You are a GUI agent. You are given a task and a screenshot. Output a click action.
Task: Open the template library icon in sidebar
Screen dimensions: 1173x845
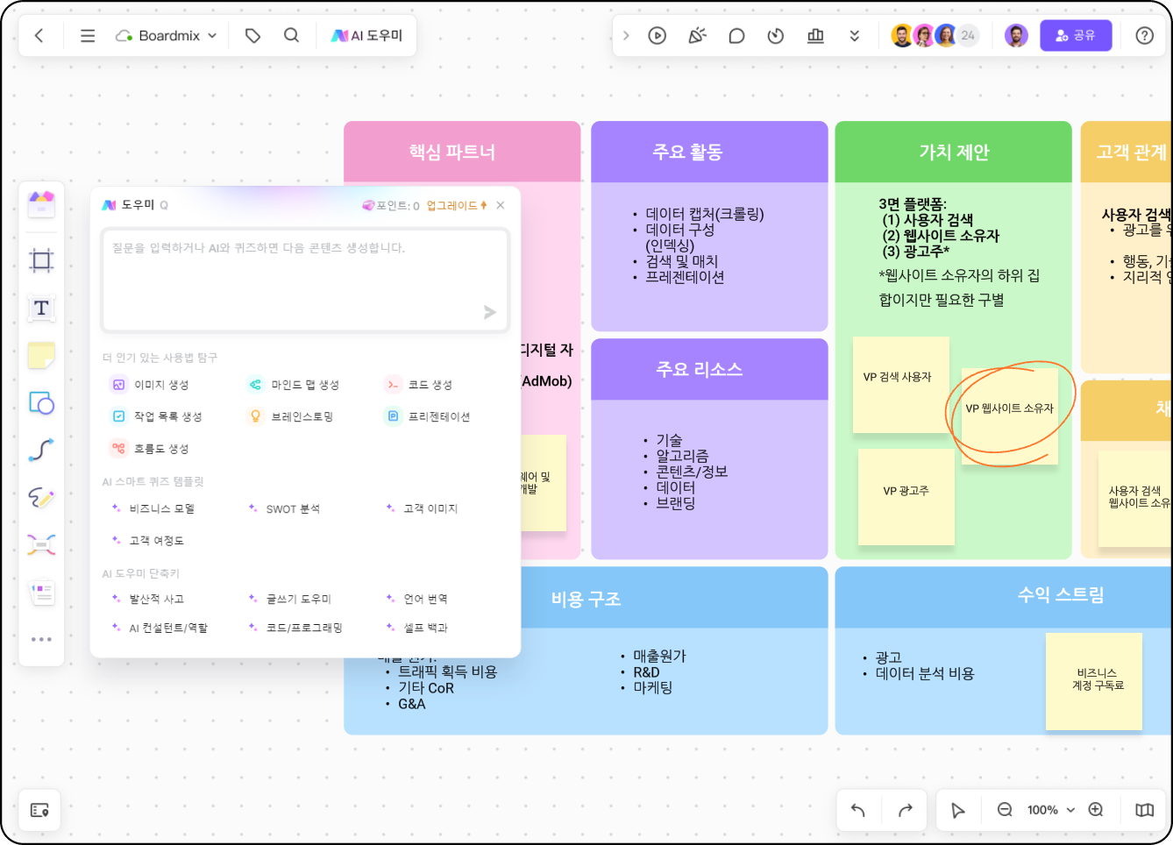(x=41, y=204)
